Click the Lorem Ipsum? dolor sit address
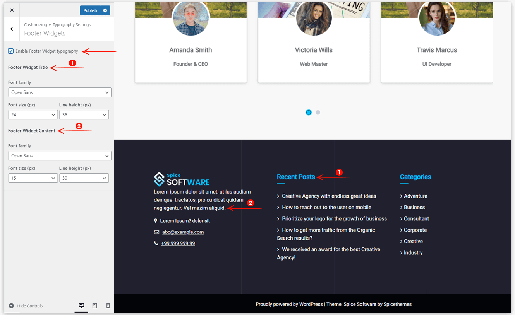This screenshot has width=515, height=315. tap(185, 221)
